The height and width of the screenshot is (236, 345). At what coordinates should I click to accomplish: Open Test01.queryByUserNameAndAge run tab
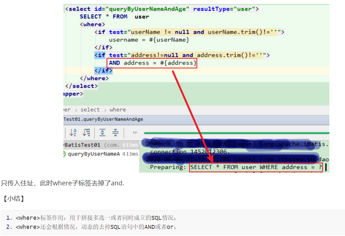(103, 119)
